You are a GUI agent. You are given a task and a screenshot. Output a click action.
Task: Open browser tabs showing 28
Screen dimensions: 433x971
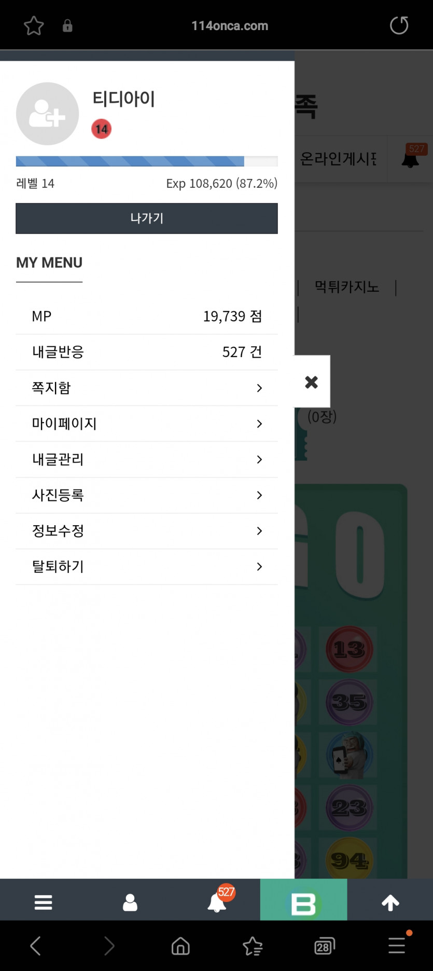click(x=324, y=946)
